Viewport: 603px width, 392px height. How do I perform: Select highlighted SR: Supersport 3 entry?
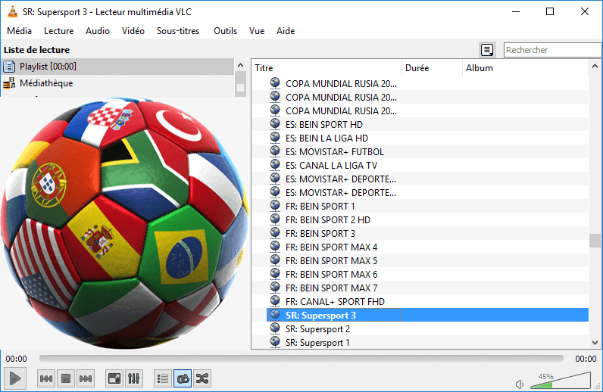pyautogui.click(x=427, y=316)
